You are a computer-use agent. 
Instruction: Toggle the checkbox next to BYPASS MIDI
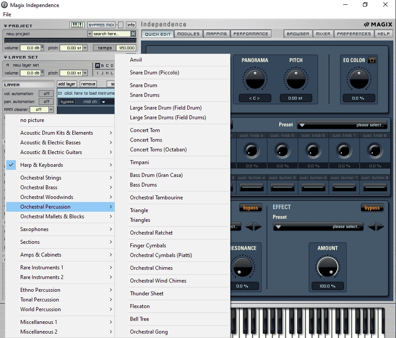click(x=121, y=25)
